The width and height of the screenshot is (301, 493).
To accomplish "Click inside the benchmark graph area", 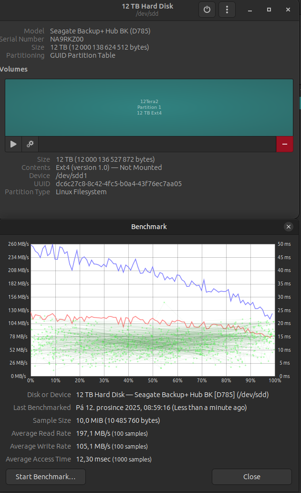I will [x=153, y=310].
